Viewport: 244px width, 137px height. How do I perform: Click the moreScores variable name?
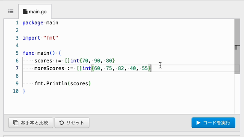49,68
